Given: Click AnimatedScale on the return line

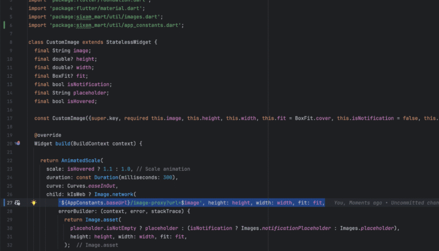Looking at the screenshot, I should pyautogui.click(x=81, y=161).
